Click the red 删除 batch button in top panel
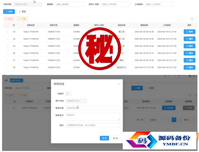 pos(9,19)
